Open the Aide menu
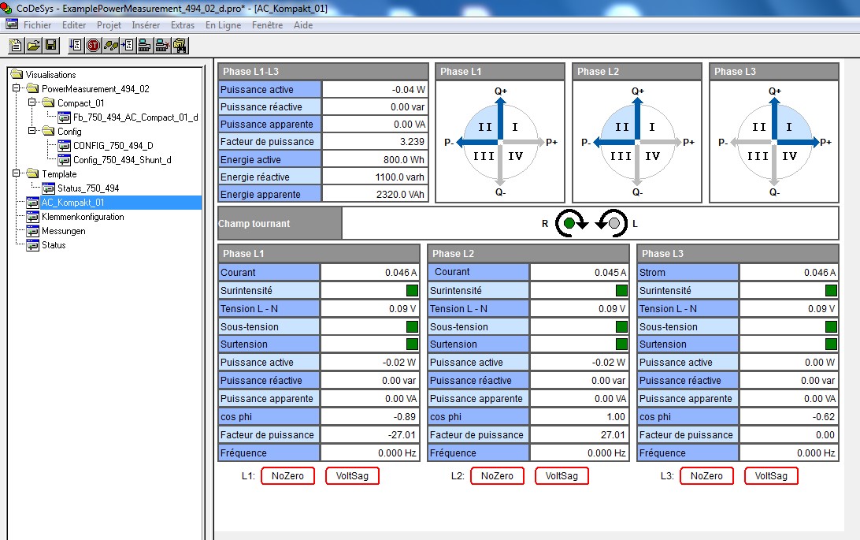Viewport: 860px width, 540px height. coord(303,25)
